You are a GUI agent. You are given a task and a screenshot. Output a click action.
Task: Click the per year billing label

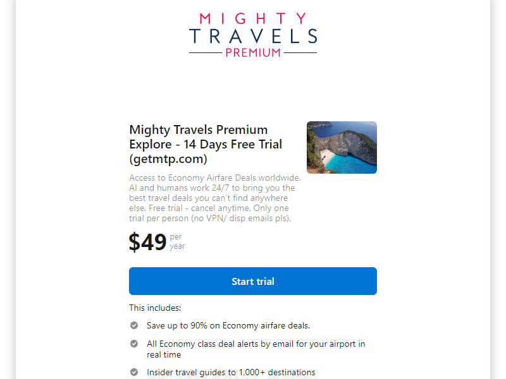click(x=177, y=241)
